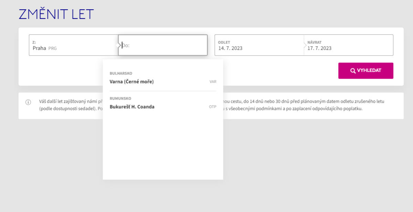Focus the Do: destination input field
The height and width of the screenshot is (212, 413).
pos(163,45)
